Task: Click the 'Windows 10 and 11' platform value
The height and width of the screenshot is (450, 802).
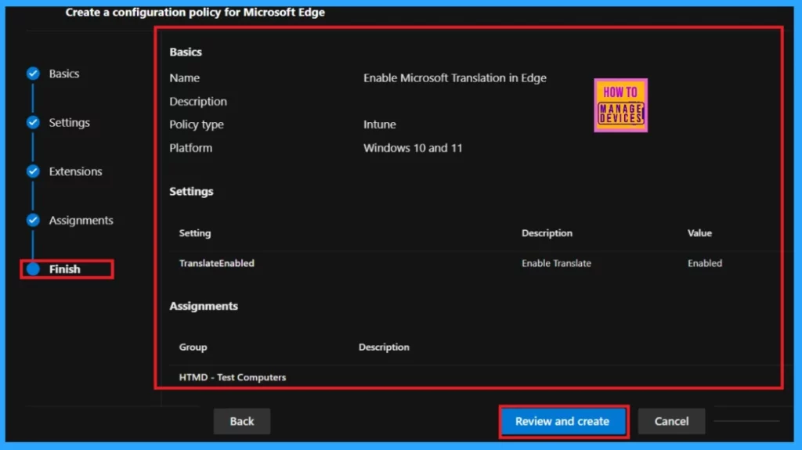Action: (x=413, y=148)
